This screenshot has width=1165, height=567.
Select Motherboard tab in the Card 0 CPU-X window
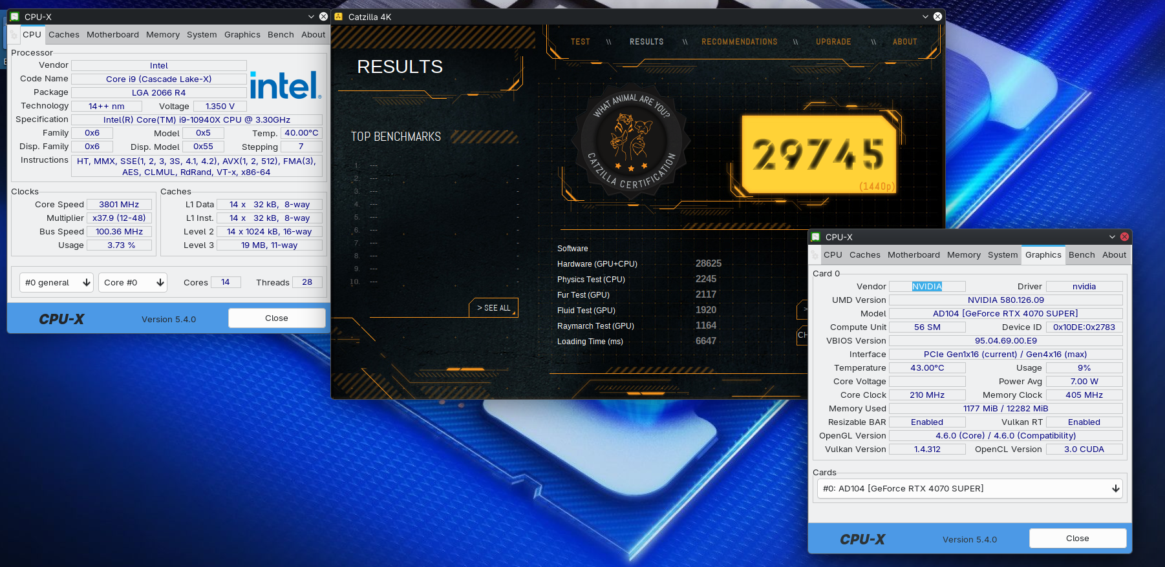pyautogui.click(x=914, y=255)
